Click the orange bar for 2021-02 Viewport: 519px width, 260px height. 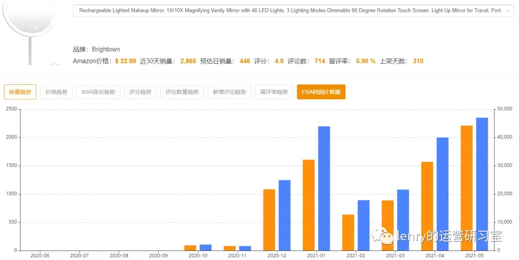348,232
